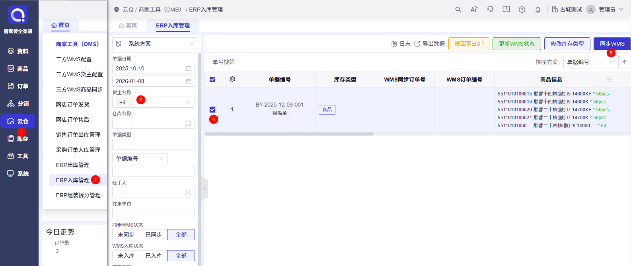Image resolution: width=631 pixels, height=266 pixels.
Task: Open the end date calendar icon
Action: coord(189,81)
